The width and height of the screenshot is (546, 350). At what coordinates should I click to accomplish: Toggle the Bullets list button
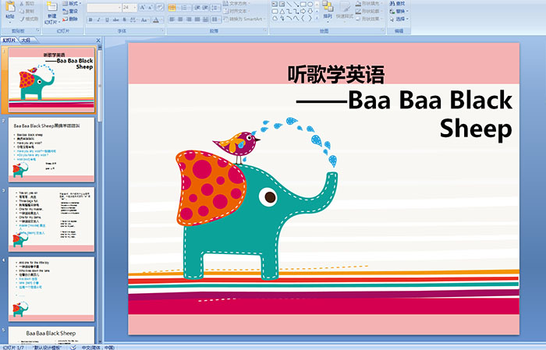point(172,8)
